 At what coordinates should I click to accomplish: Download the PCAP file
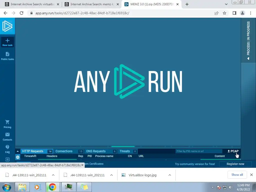pos(233,151)
